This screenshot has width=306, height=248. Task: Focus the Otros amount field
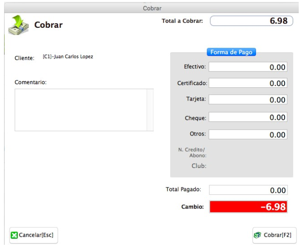point(248,135)
